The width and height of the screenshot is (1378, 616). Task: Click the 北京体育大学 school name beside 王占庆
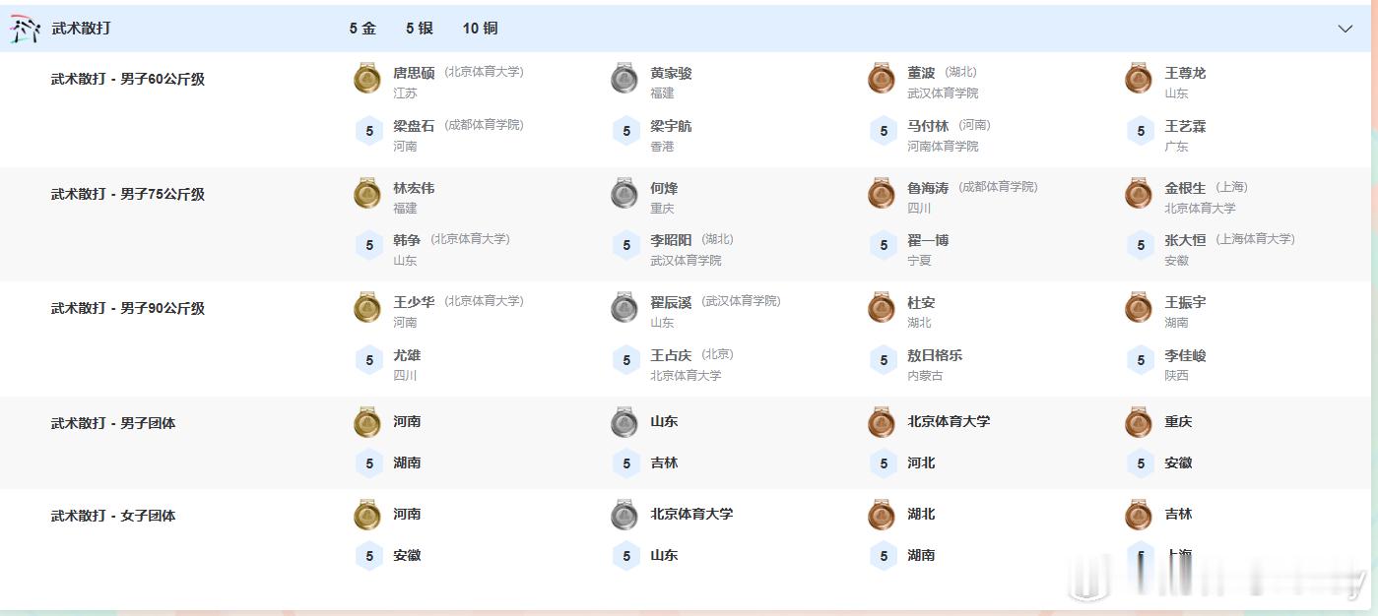click(689, 375)
